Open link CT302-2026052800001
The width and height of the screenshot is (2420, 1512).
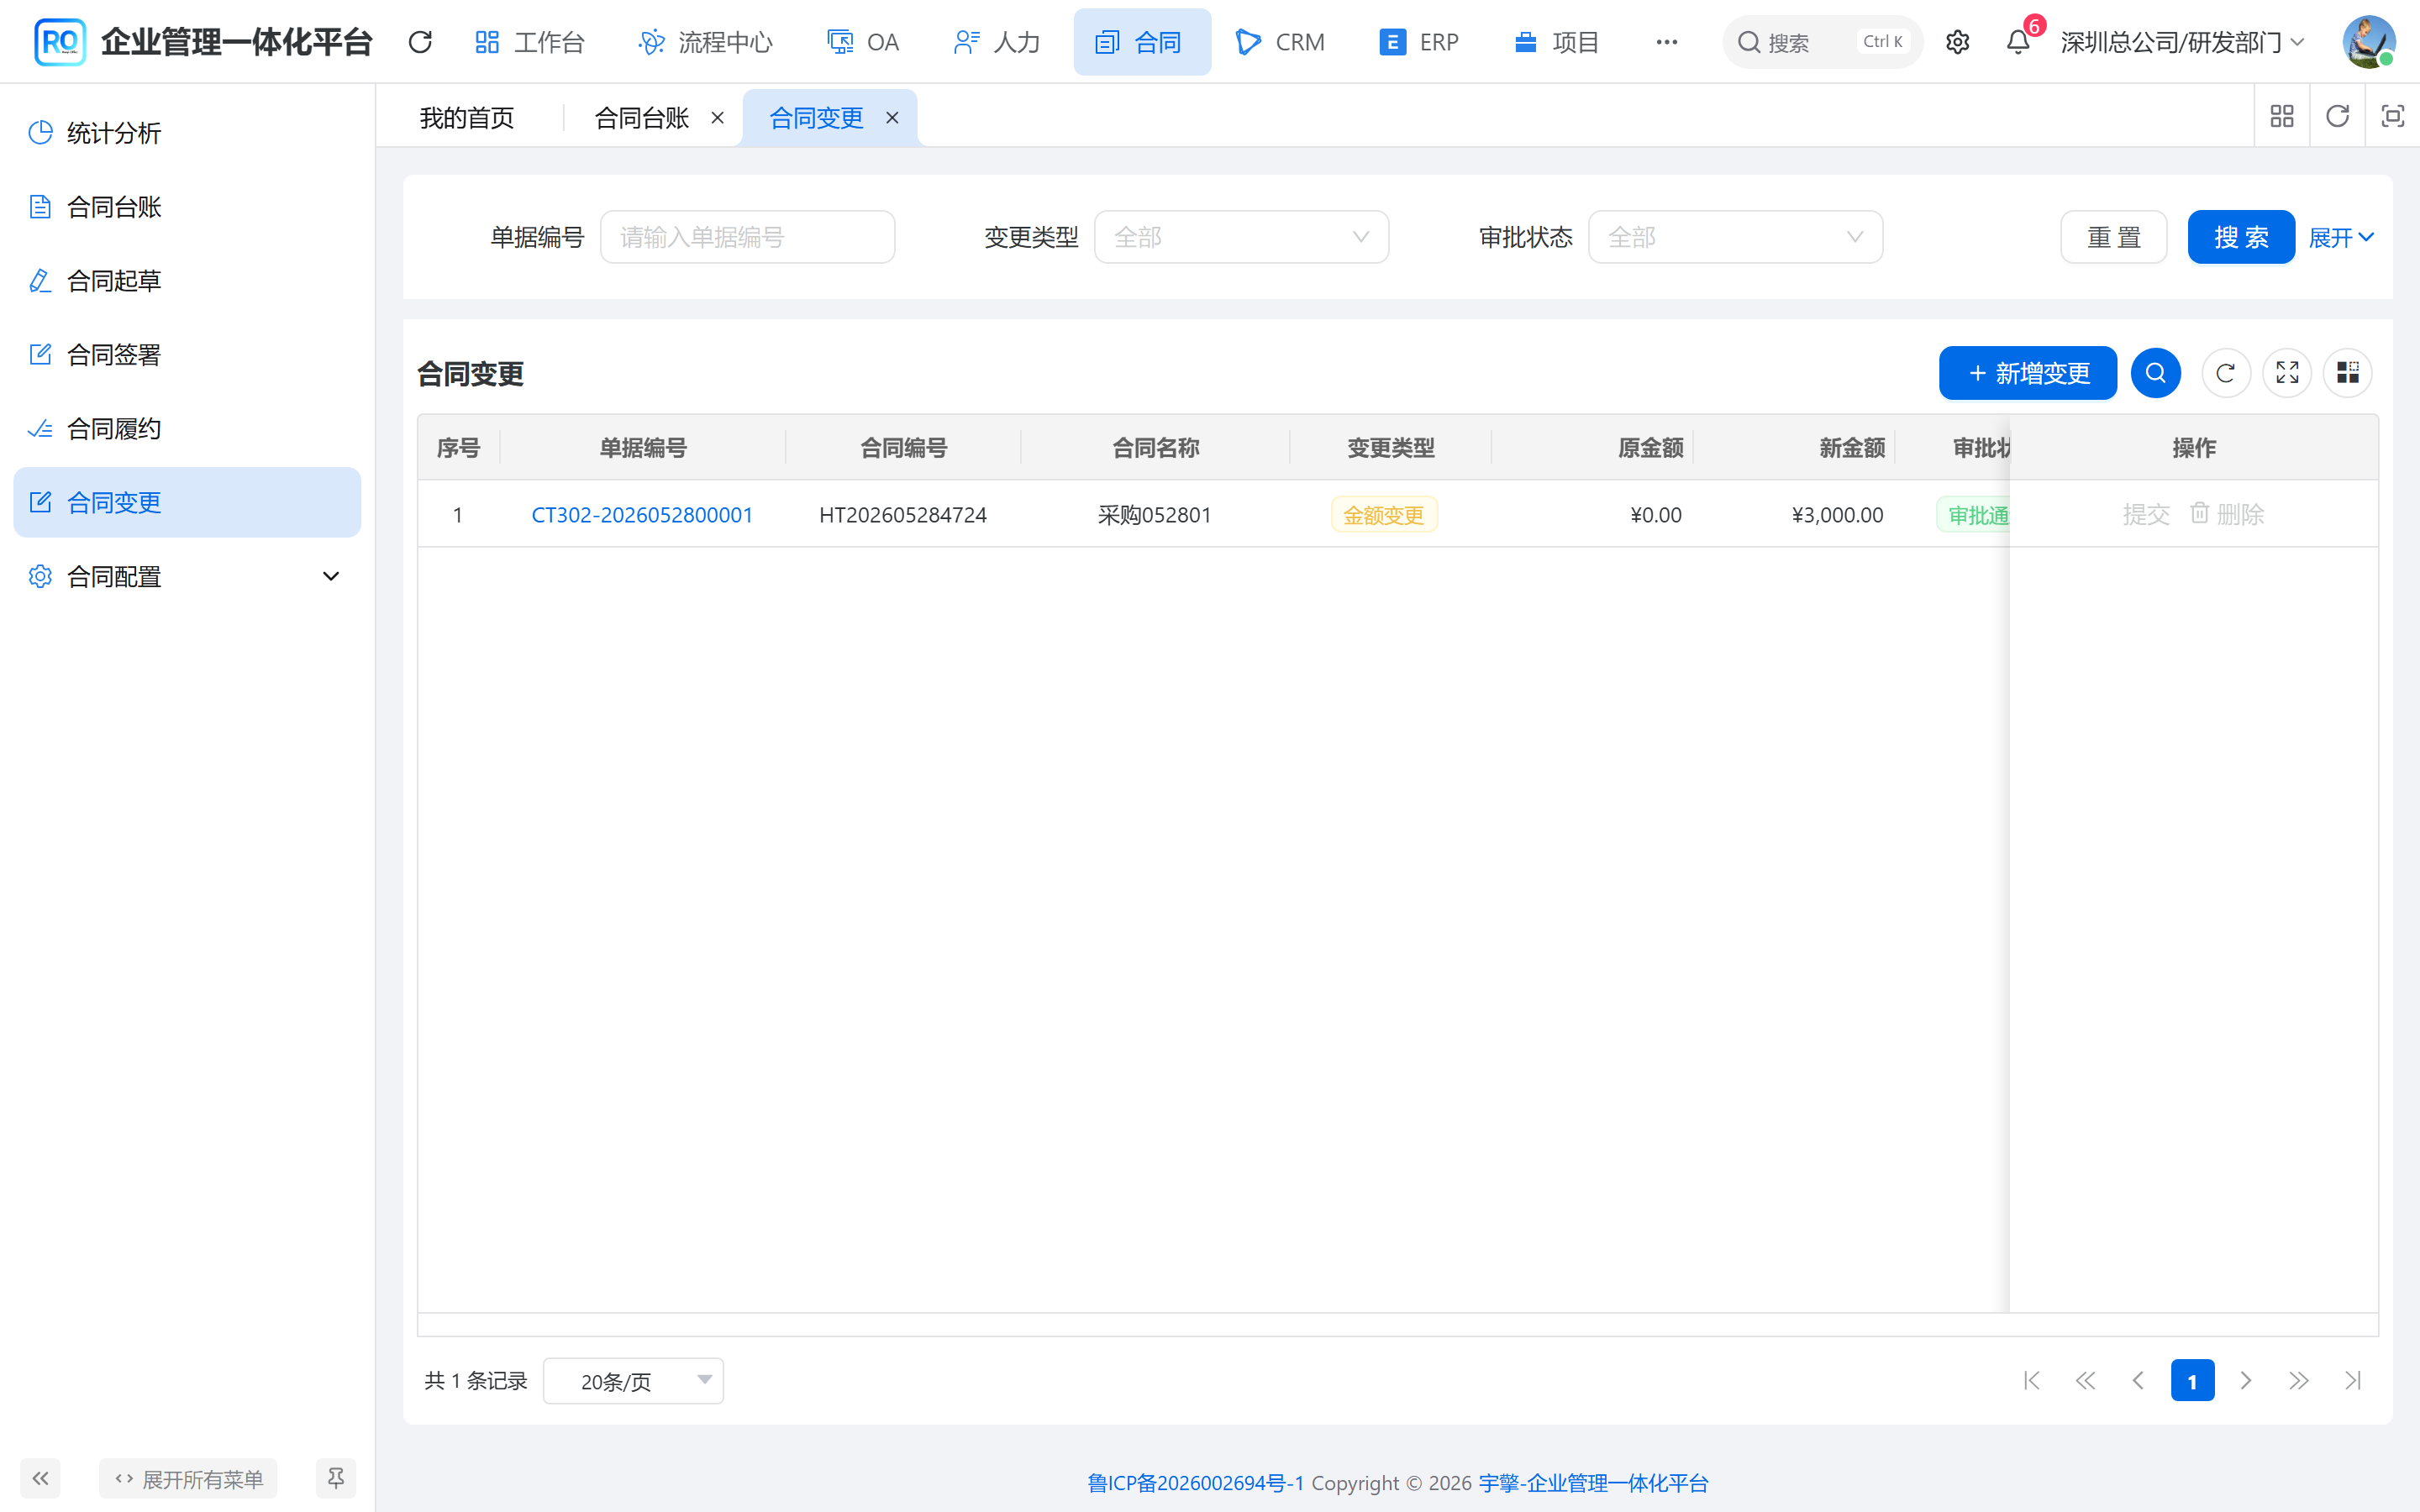(x=642, y=515)
